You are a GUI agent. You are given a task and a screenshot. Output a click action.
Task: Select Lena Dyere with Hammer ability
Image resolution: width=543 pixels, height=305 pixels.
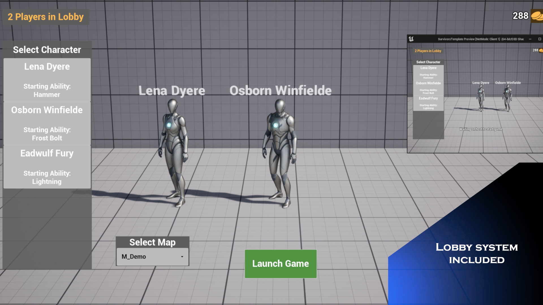[x=47, y=80]
